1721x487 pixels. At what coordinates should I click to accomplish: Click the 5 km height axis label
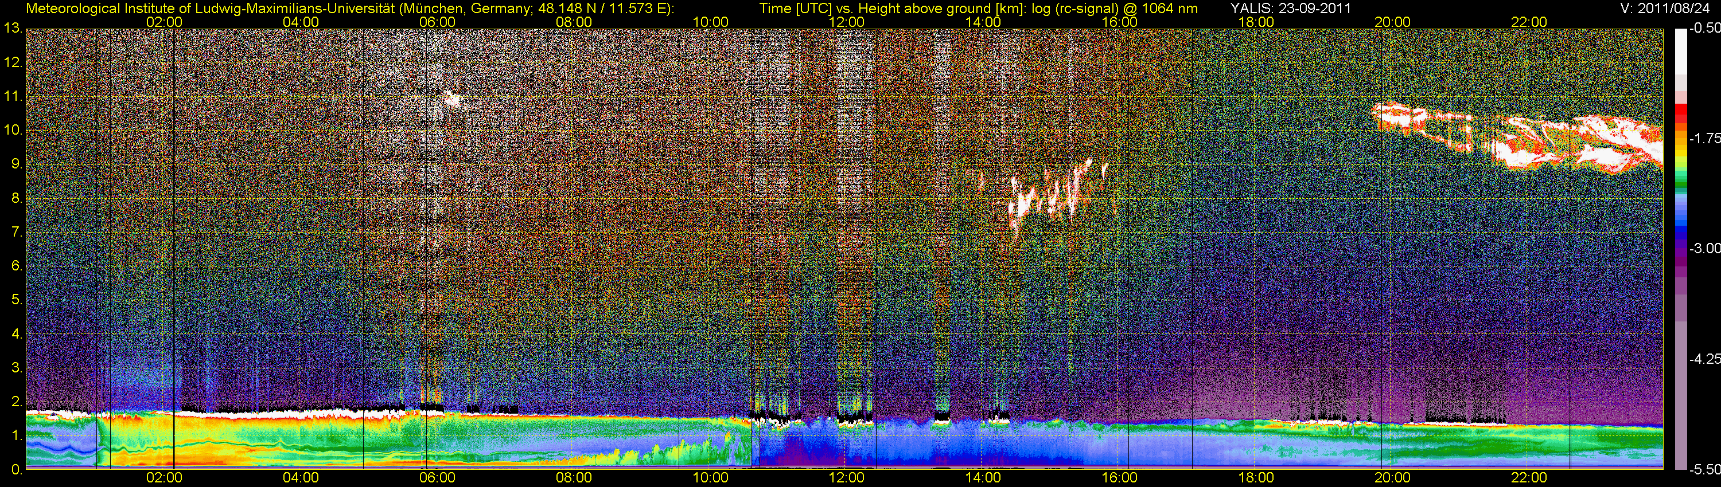(x=17, y=300)
